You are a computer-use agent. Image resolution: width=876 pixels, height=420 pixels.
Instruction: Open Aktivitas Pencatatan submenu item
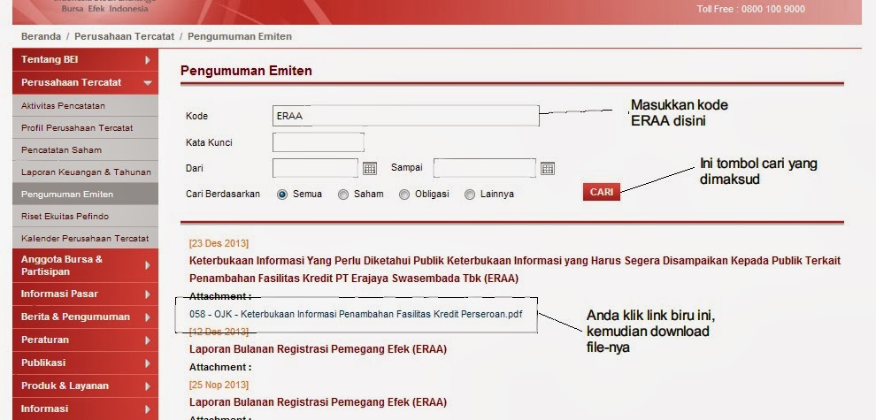point(86,105)
